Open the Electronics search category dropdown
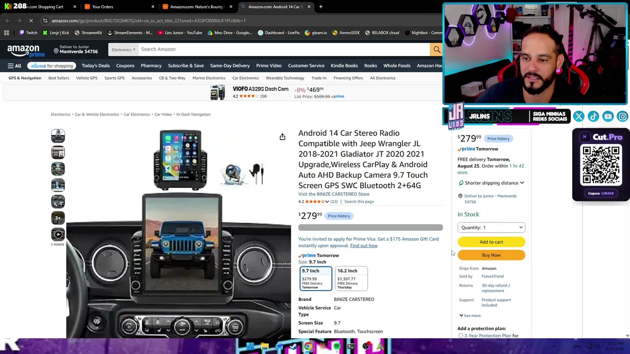This screenshot has width=630, height=354. click(123, 49)
